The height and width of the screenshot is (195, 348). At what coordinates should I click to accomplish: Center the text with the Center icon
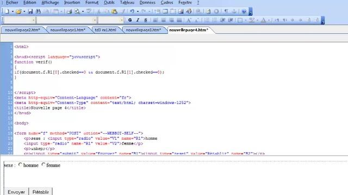pos(163,20)
